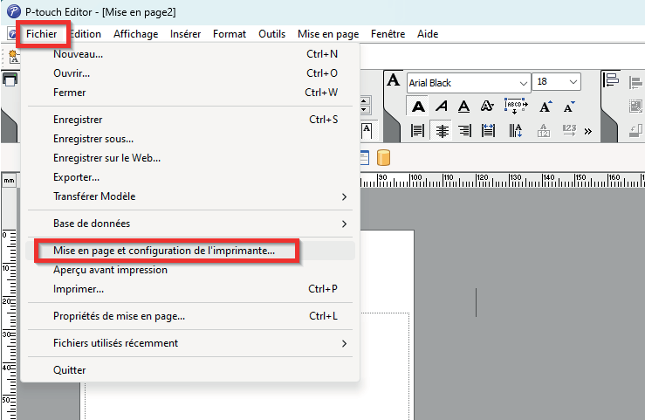Viewport: 645px width, 420px height.
Task: Click the printer icon on left panel
Action: [10, 79]
